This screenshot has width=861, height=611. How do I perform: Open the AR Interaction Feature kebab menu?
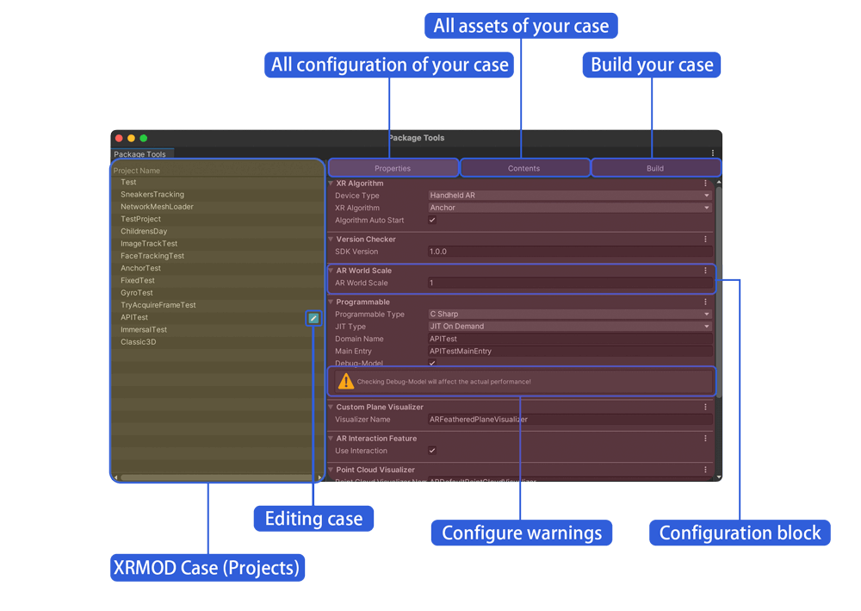(x=706, y=438)
